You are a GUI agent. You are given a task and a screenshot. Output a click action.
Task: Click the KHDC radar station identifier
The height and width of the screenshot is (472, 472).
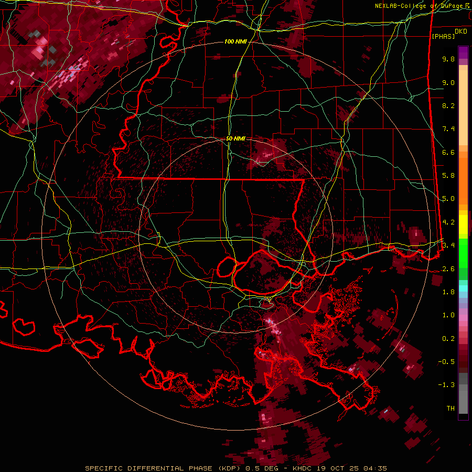click(x=303, y=468)
